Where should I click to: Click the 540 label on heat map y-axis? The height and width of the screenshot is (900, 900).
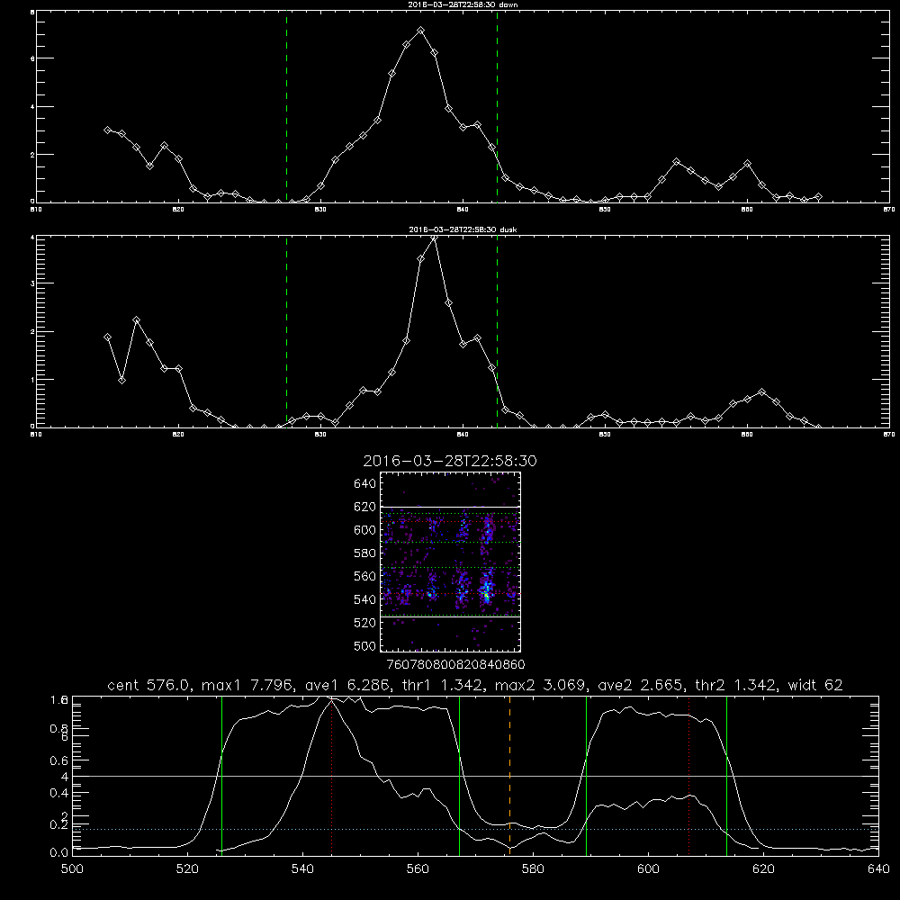(x=364, y=599)
